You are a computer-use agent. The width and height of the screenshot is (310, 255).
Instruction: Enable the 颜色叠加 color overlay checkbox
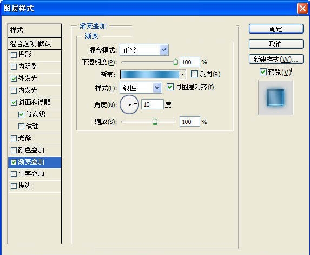[14, 150]
